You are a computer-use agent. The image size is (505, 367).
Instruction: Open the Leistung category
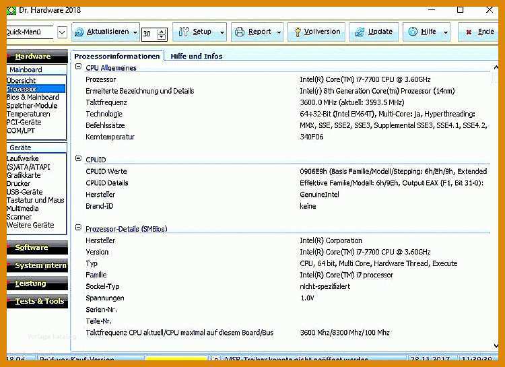coord(37,283)
